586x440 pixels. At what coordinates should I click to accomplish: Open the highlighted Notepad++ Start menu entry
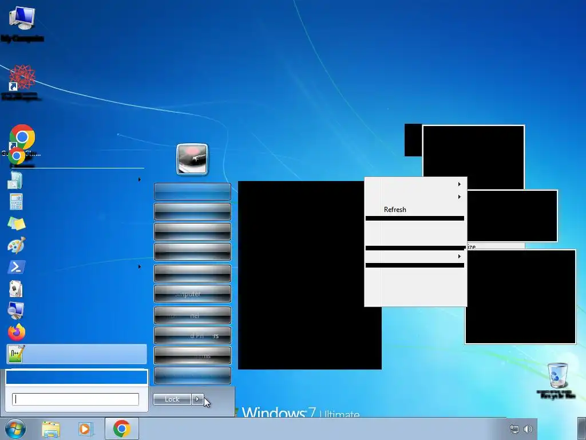pos(77,354)
